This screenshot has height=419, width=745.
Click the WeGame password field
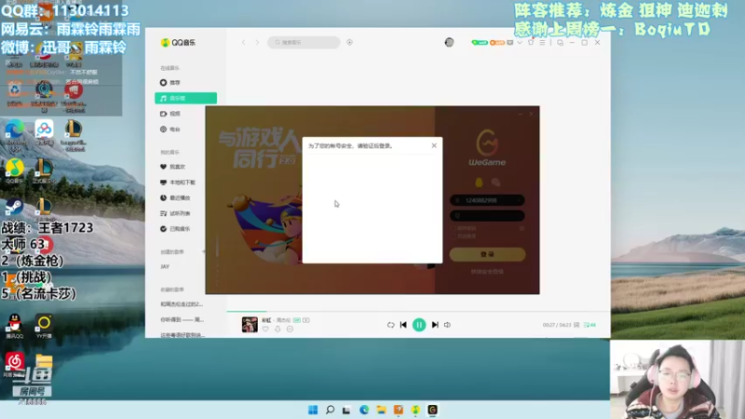pos(487,216)
